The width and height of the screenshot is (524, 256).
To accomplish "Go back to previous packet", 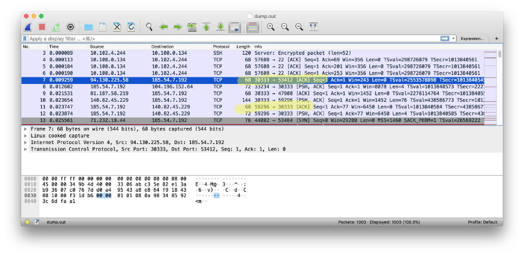I will click(163, 27).
